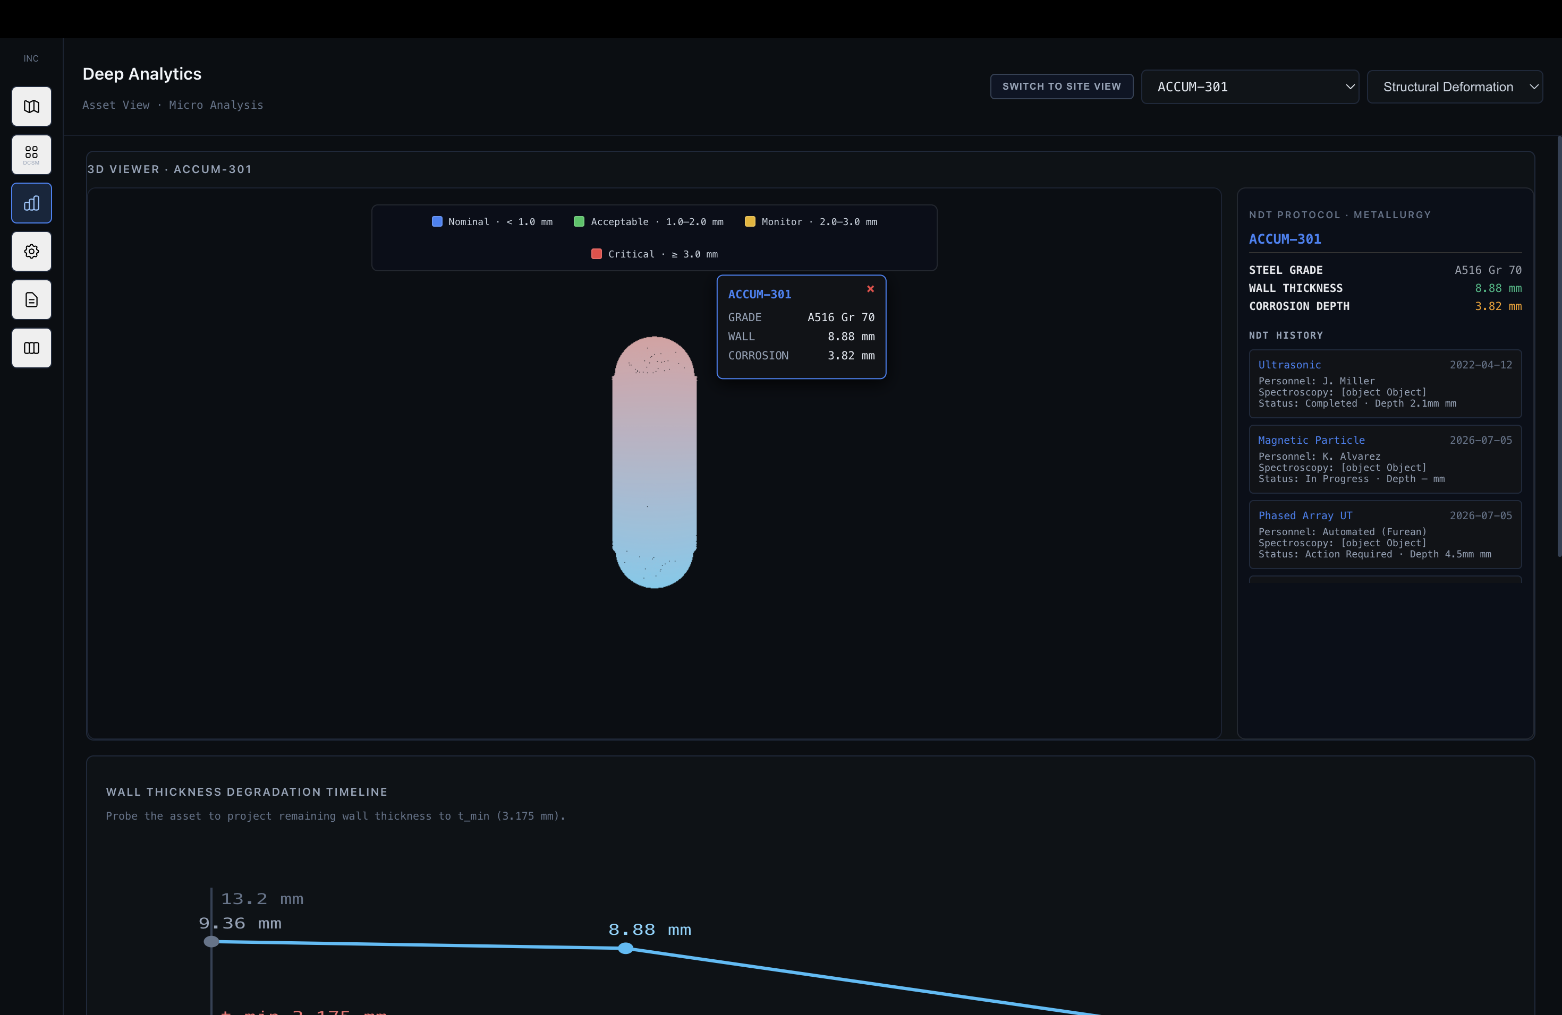The width and height of the screenshot is (1562, 1015).
Task: Click the ACCUM-301 heading in NDT panel
Action: (x=1284, y=239)
